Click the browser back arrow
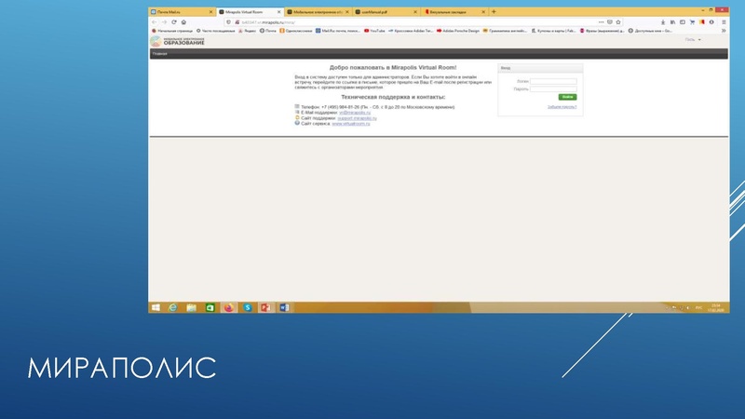 [x=154, y=22]
